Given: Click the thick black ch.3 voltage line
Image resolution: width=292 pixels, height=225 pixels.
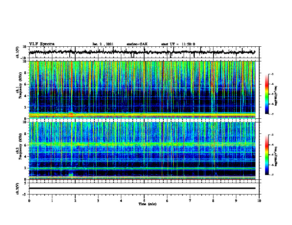Looking at the screenshot, I should [142, 188].
